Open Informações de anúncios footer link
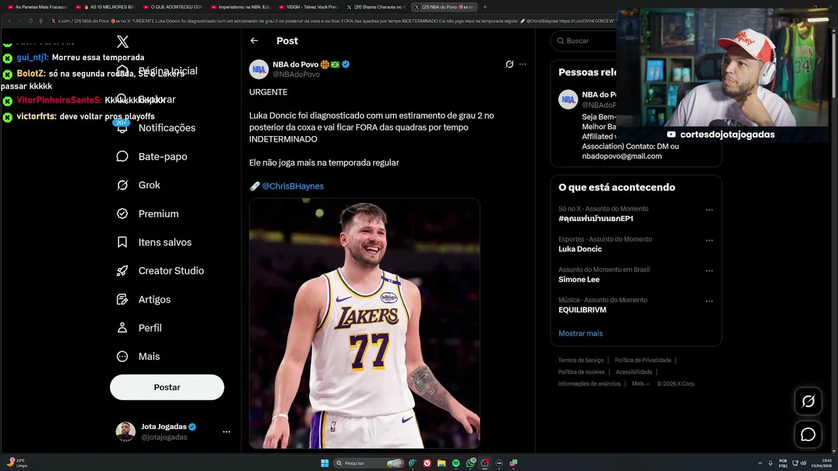 (589, 384)
